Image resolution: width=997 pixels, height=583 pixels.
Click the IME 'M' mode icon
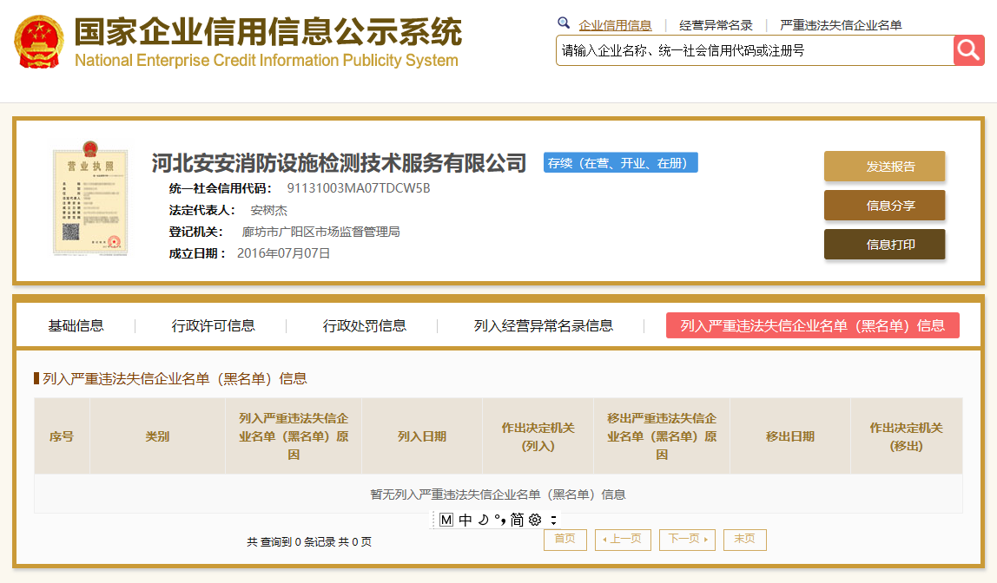click(446, 521)
